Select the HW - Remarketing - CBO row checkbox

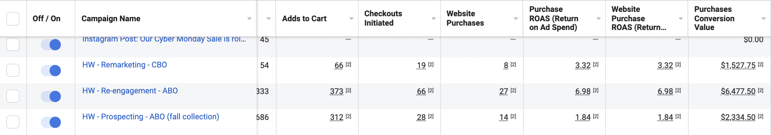tap(13, 70)
